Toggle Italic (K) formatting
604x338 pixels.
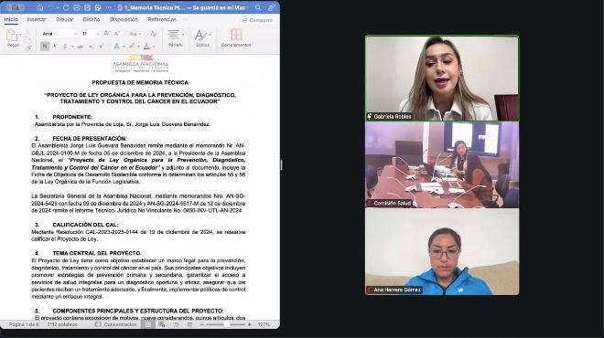coord(55,47)
